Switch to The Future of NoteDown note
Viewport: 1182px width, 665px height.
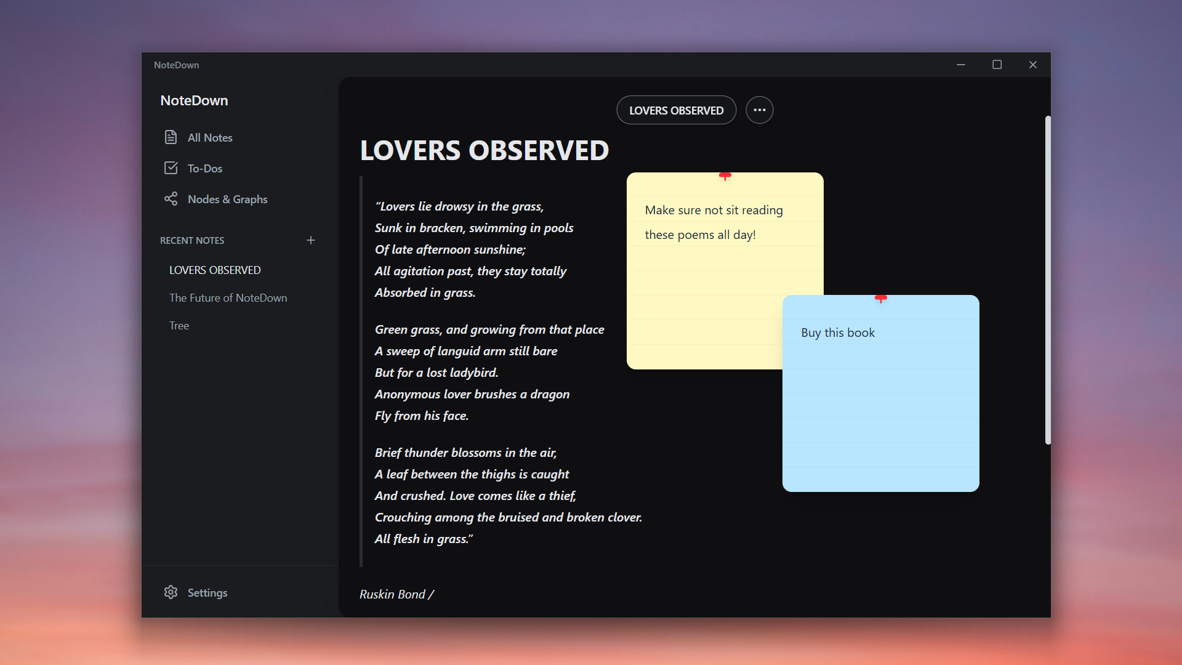pyautogui.click(x=228, y=297)
